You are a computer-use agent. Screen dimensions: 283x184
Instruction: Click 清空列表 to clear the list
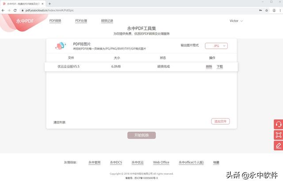click(59, 122)
